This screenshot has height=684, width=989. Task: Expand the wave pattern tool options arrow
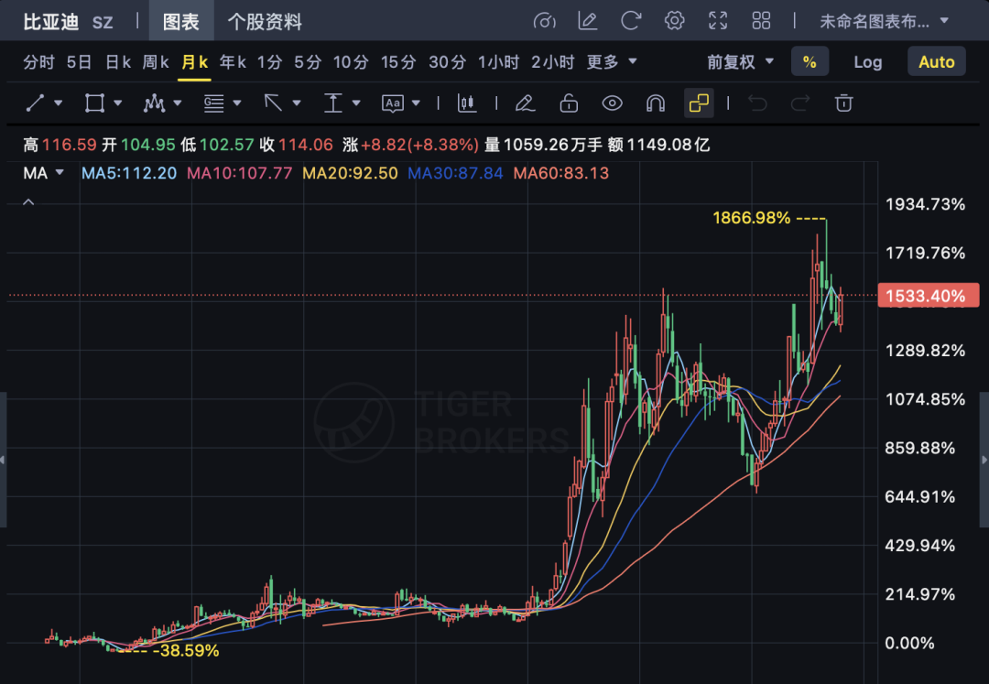tap(178, 103)
